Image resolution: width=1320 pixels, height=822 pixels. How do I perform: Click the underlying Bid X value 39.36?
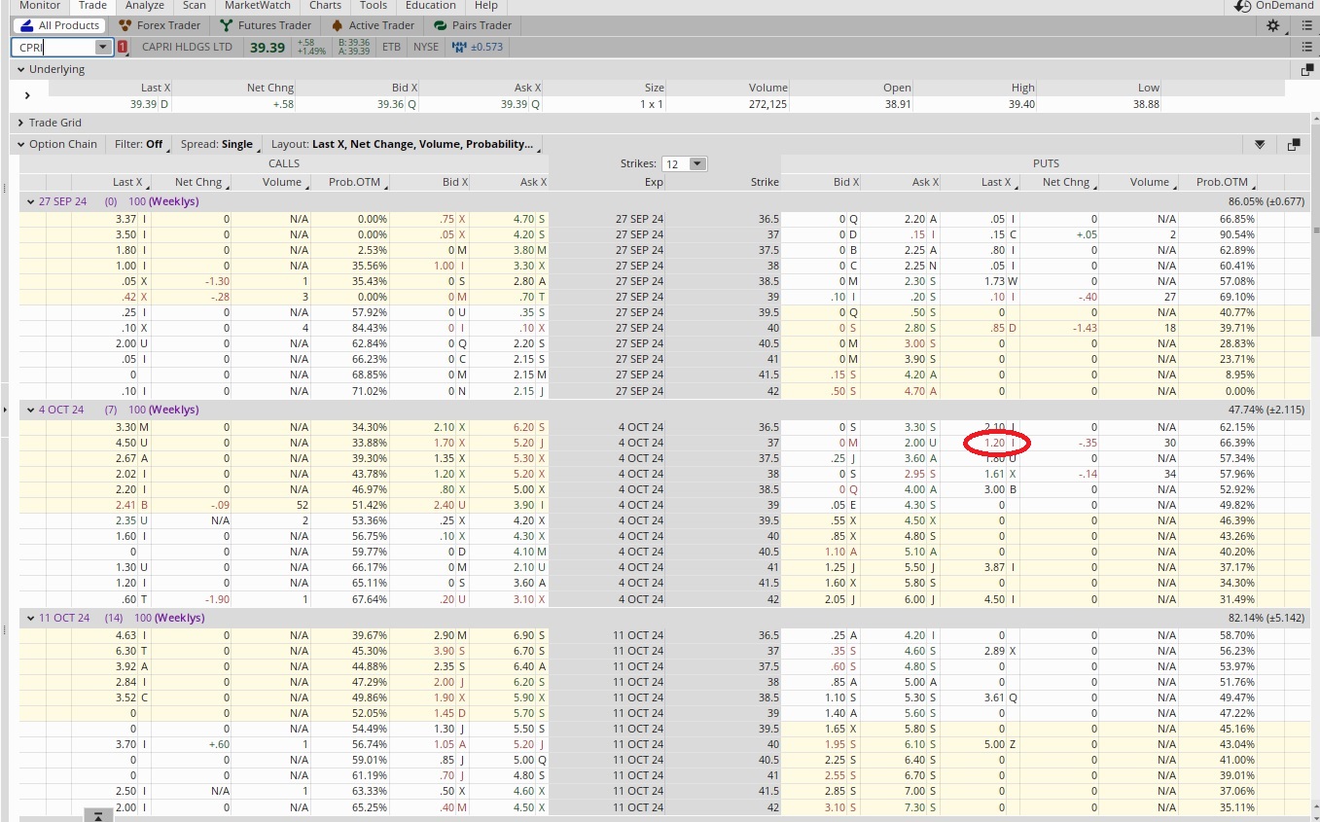(x=391, y=104)
